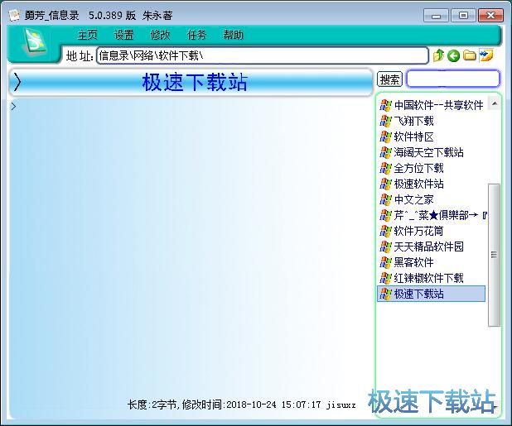The width and height of the screenshot is (512, 426).
Task: Select 极速软件站 in the list
Action: point(418,184)
